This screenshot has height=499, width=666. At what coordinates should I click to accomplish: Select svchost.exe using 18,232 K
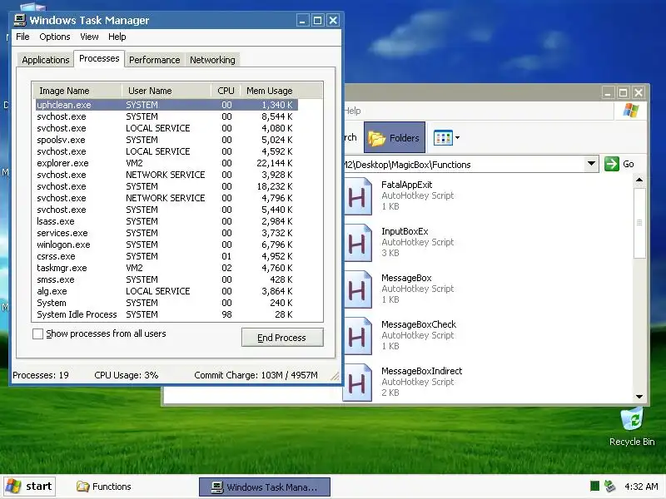point(166,186)
